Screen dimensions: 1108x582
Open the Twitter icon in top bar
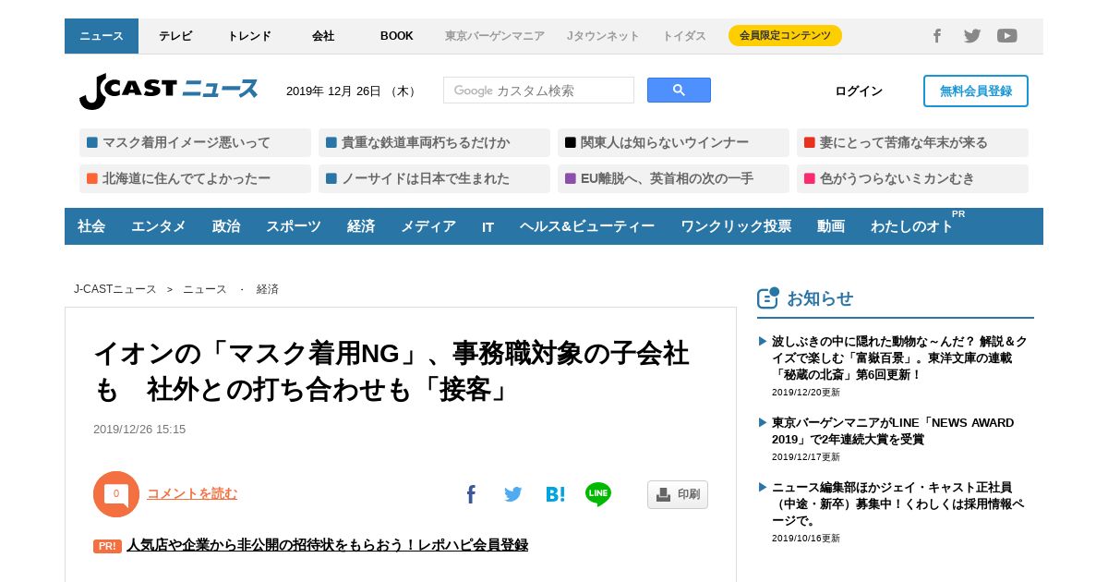point(972,36)
